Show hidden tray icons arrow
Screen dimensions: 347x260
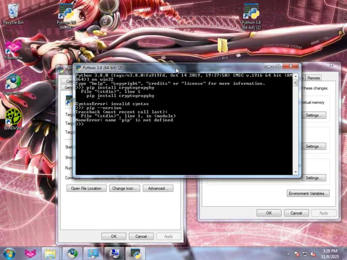coord(288,254)
